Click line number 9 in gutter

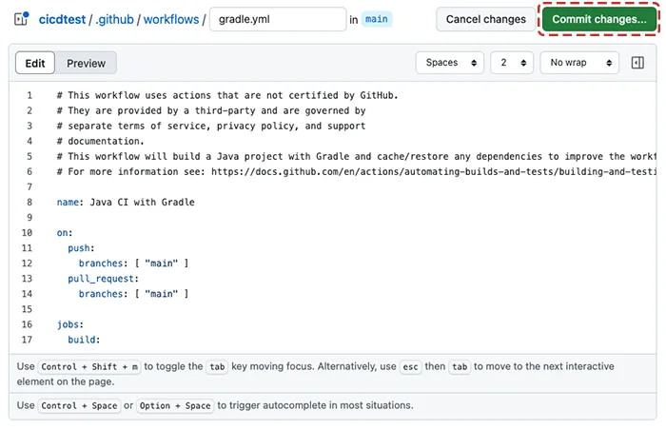(x=29, y=218)
